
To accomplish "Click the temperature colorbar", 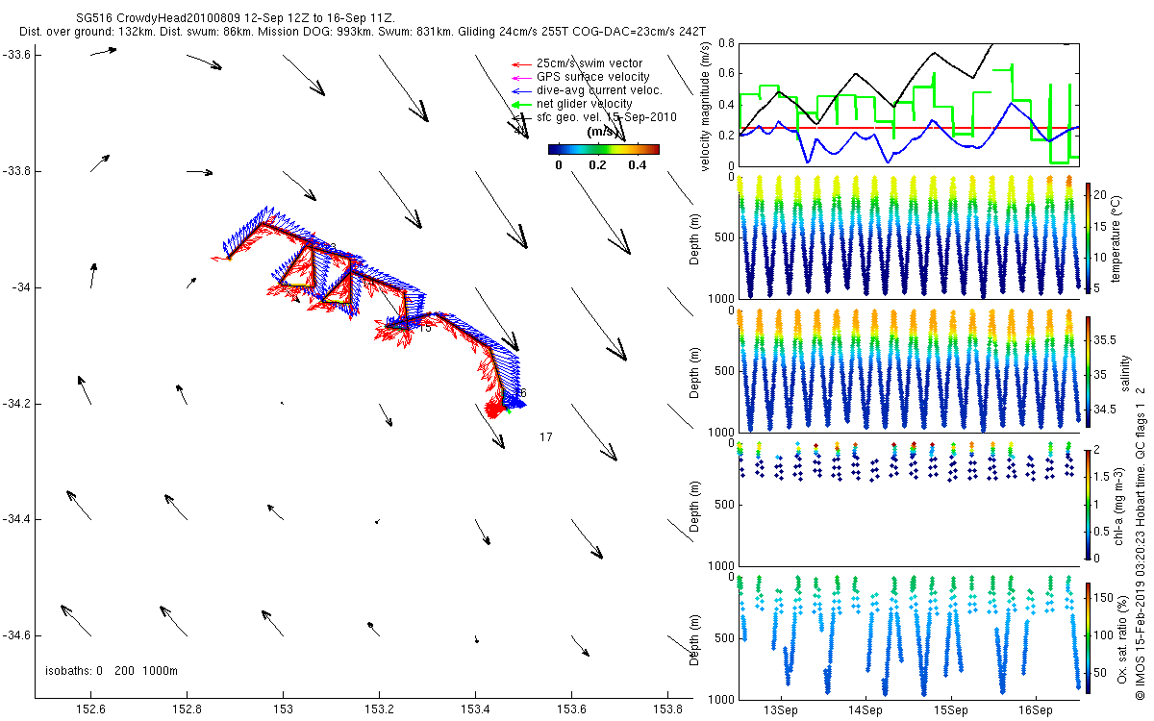I will (1088, 236).
